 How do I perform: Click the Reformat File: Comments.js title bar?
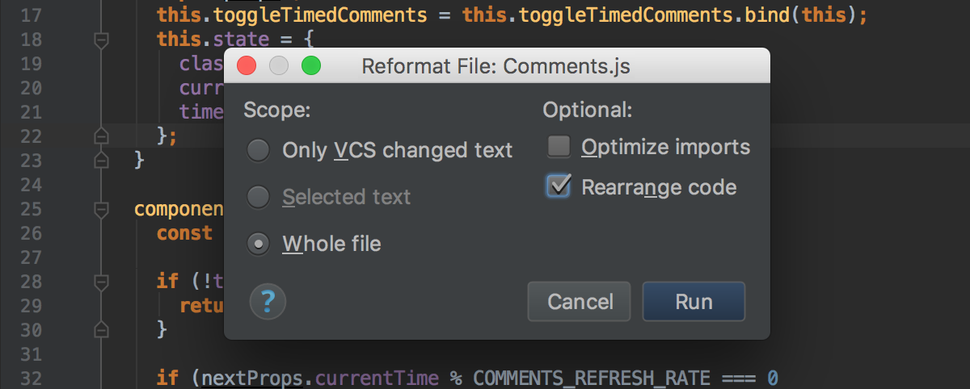496,66
